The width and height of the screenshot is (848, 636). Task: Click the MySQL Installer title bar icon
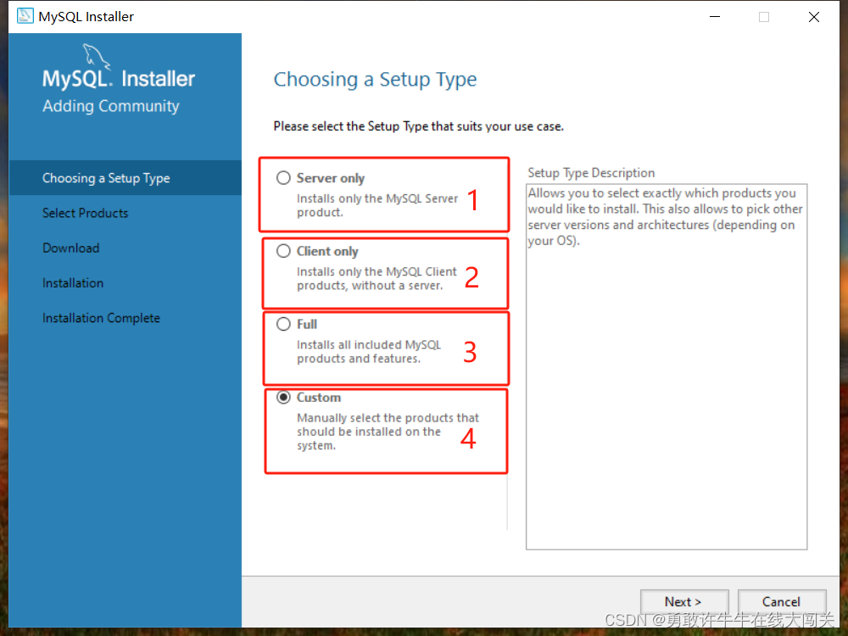pos(25,16)
